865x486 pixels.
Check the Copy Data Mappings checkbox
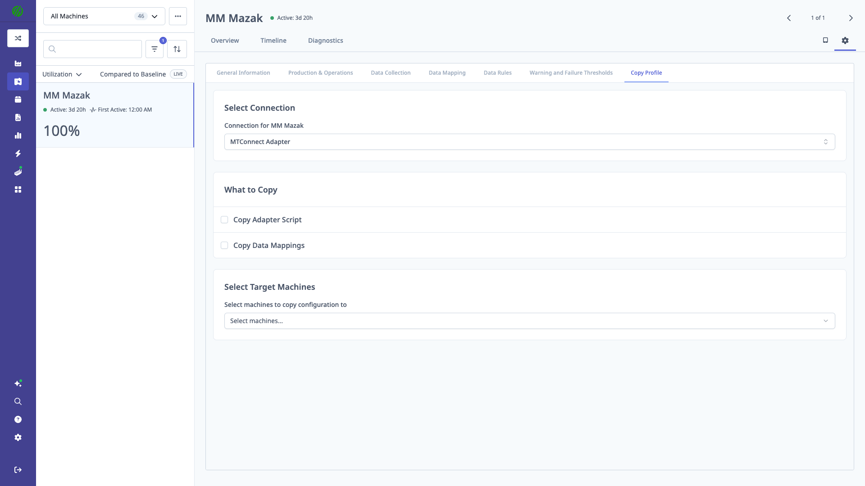224,245
